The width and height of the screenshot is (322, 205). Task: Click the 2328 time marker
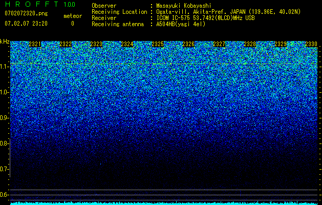coord(250,44)
